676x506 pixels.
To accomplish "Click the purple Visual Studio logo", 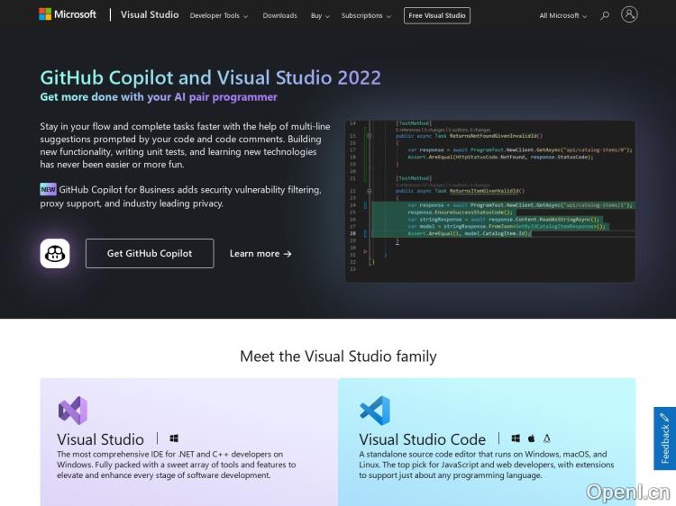I will (x=73, y=411).
